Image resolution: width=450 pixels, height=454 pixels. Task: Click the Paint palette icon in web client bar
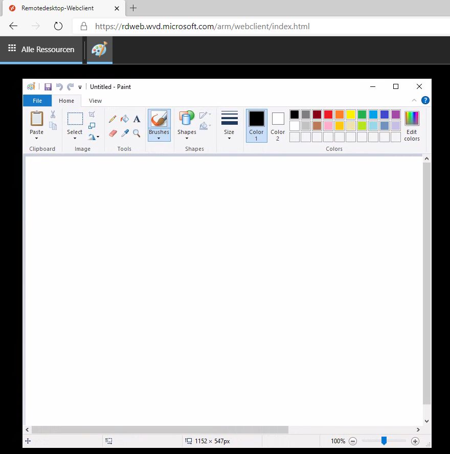click(100, 50)
